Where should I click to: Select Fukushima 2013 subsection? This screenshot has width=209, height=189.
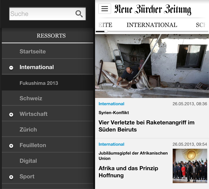click(47, 83)
